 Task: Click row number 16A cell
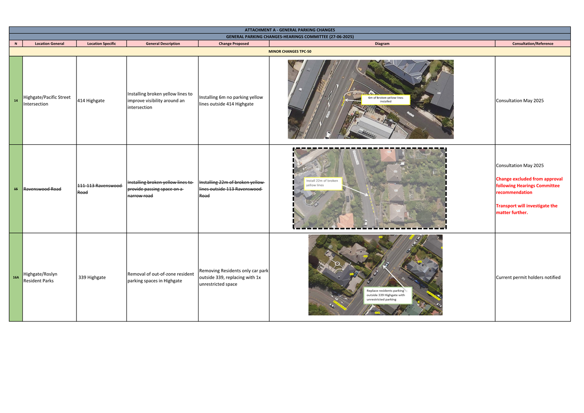16,277
